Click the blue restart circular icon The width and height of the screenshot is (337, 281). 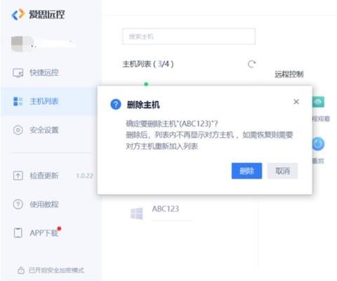click(x=318, y=144)
